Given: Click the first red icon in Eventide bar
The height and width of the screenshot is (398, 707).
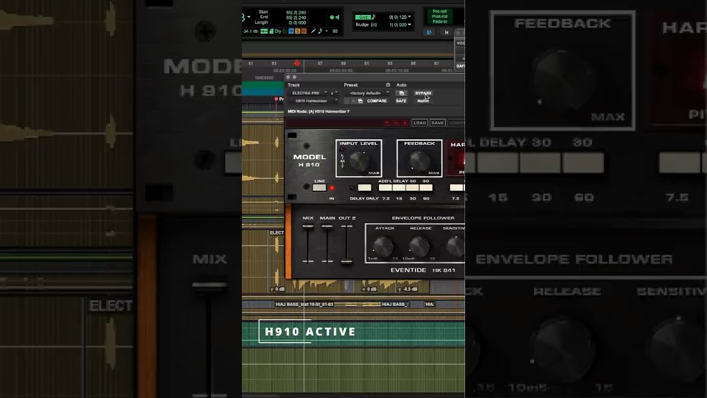Looking at the screenshot, I should coord(387,123).
